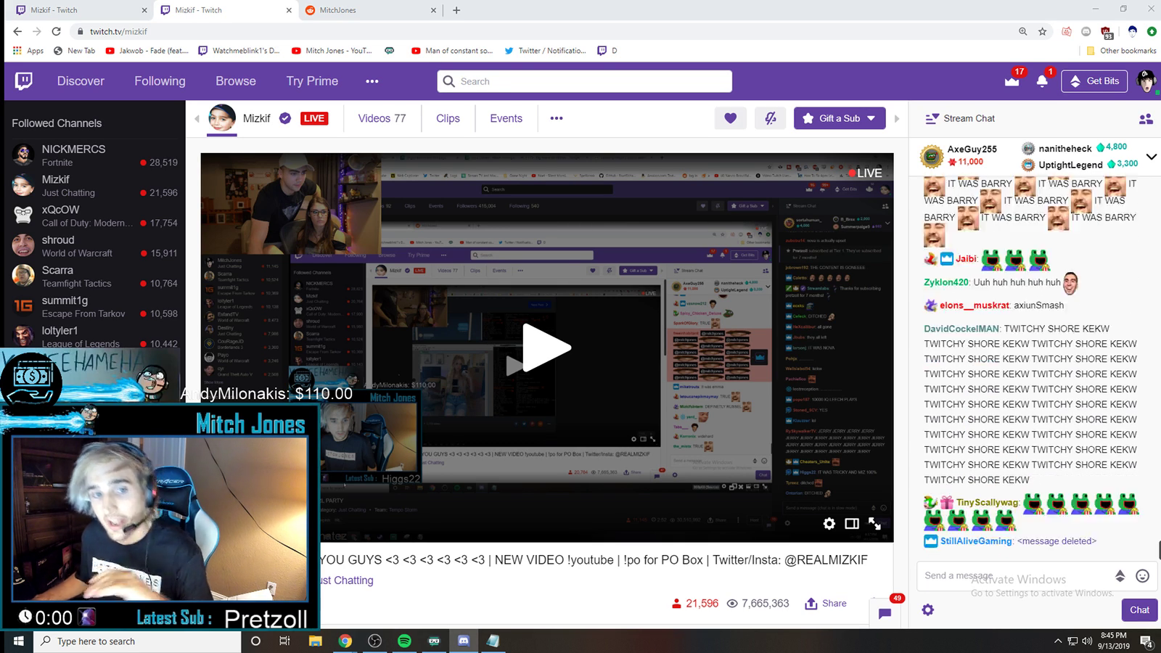The height and width of the screenshot is (653, 1161).
Task: Open the browser zoom magnifier icon
Action: pos(1023,31)
